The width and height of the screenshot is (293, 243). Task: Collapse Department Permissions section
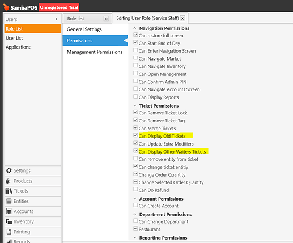point(135,214)
